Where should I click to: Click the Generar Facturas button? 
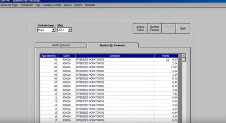[x=154, y=28]
